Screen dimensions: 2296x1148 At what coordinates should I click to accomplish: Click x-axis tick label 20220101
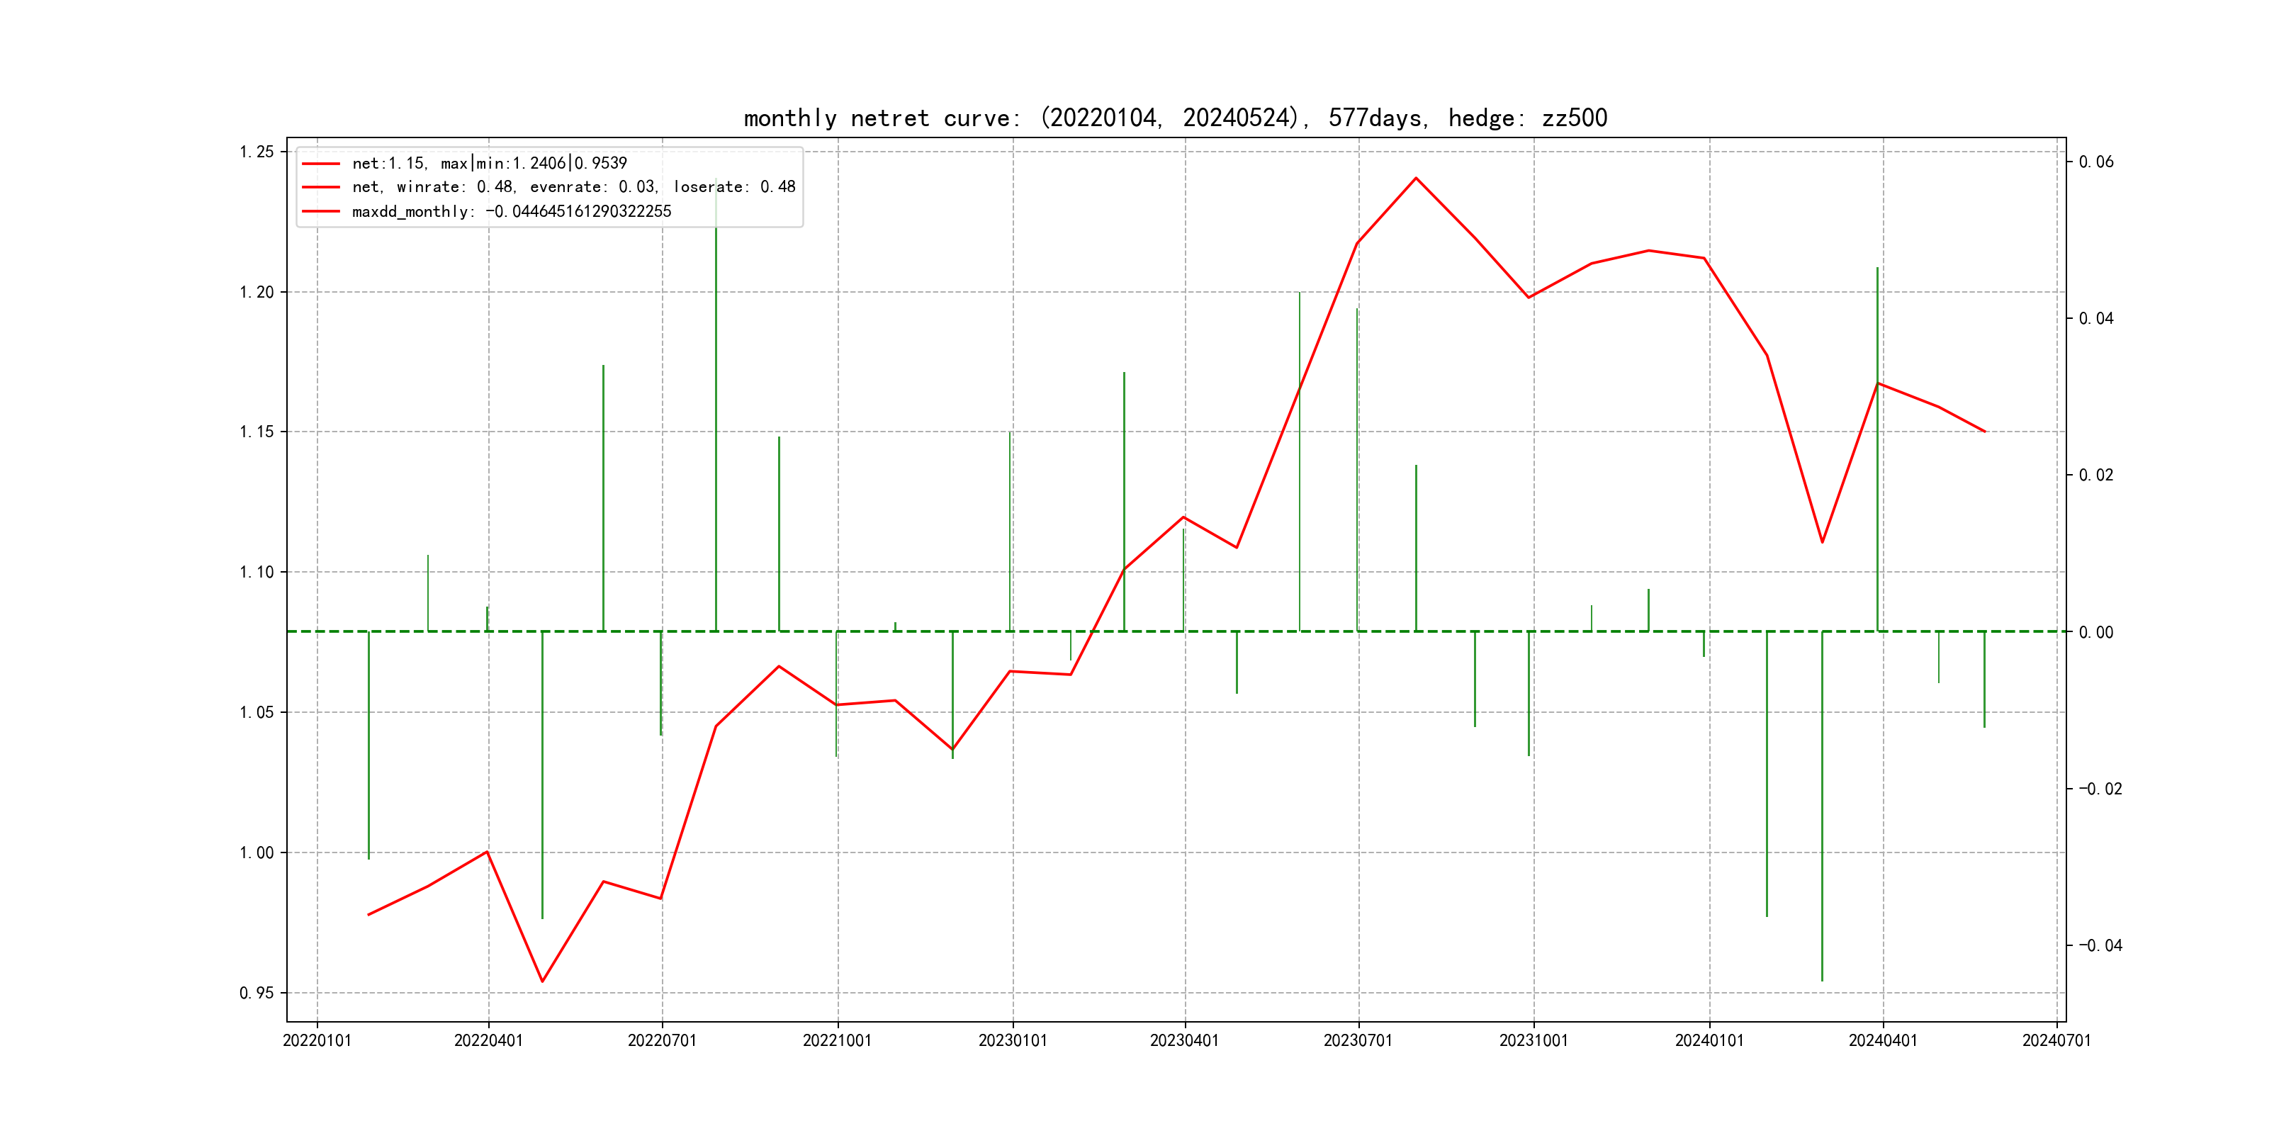tap(317, 1041)
